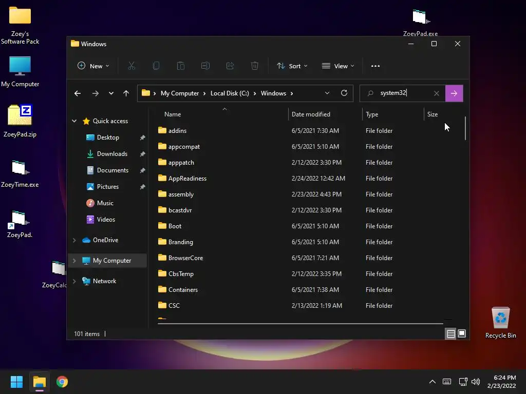Select Videos in the navigation pane
The image size is (526, 394).
point(106,220)
